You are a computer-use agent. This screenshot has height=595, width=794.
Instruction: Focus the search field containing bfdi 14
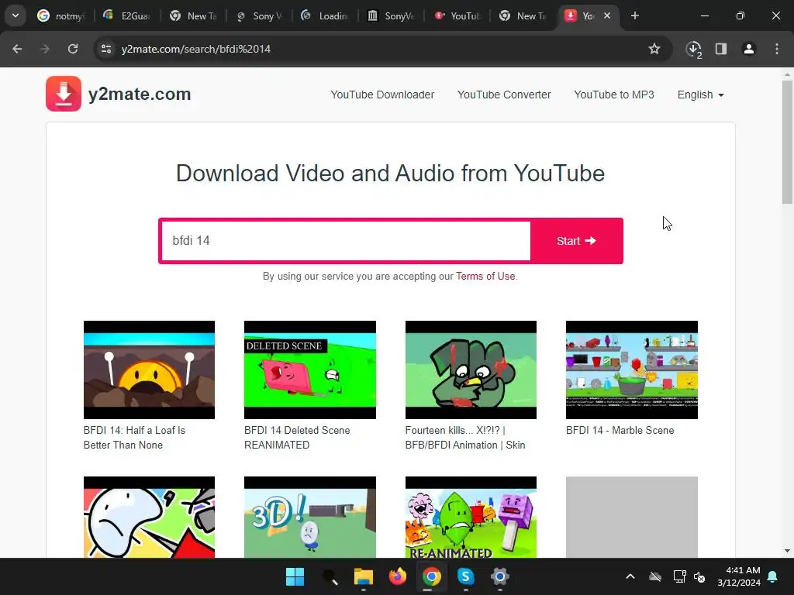[346, 241]
